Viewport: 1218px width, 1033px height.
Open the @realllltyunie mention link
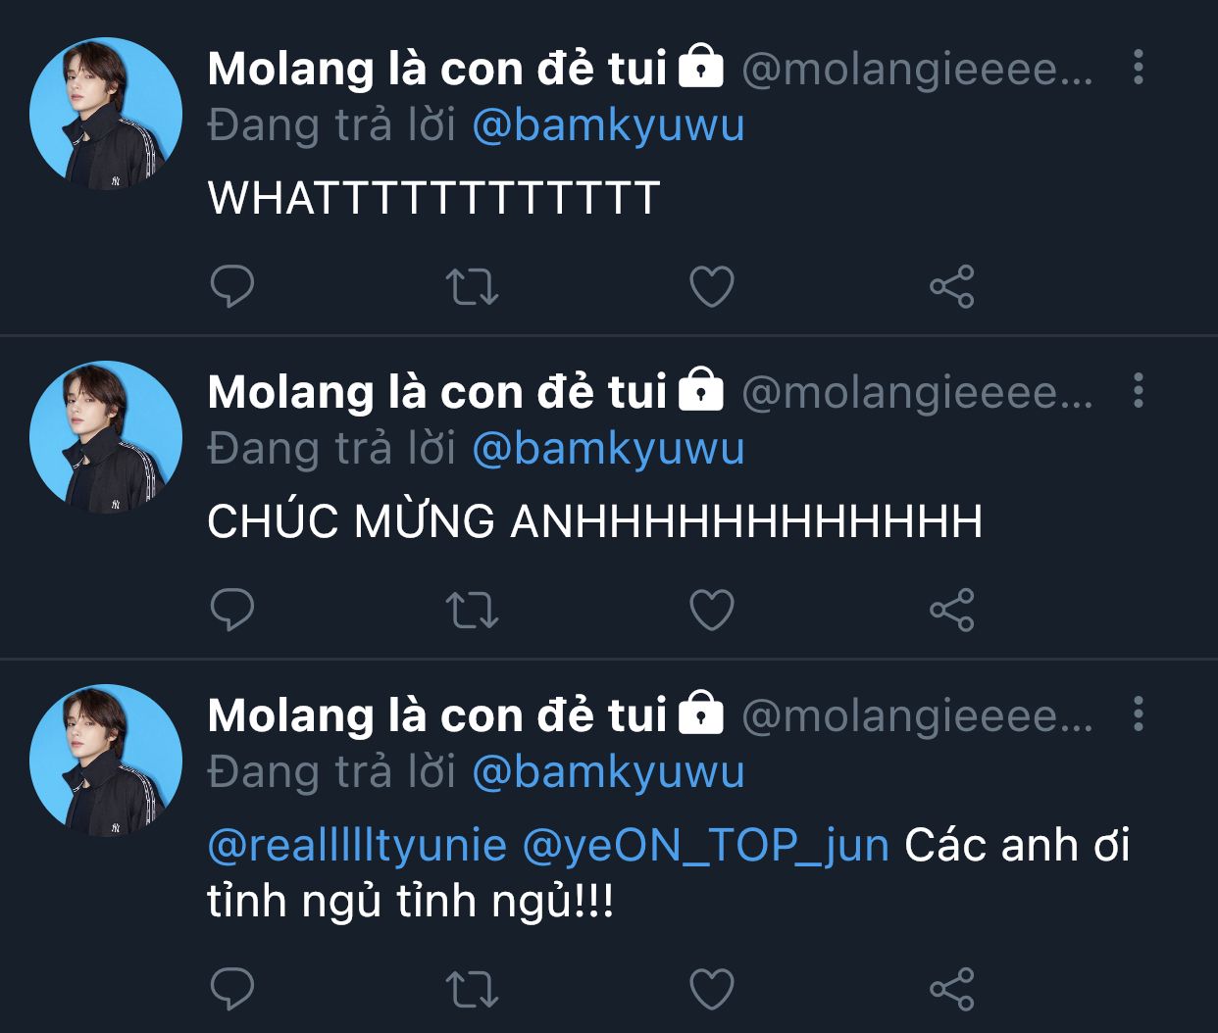(357, 845)
